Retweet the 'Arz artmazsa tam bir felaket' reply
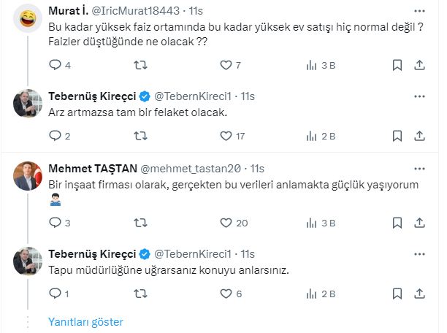447x333 pixels. 142,136
